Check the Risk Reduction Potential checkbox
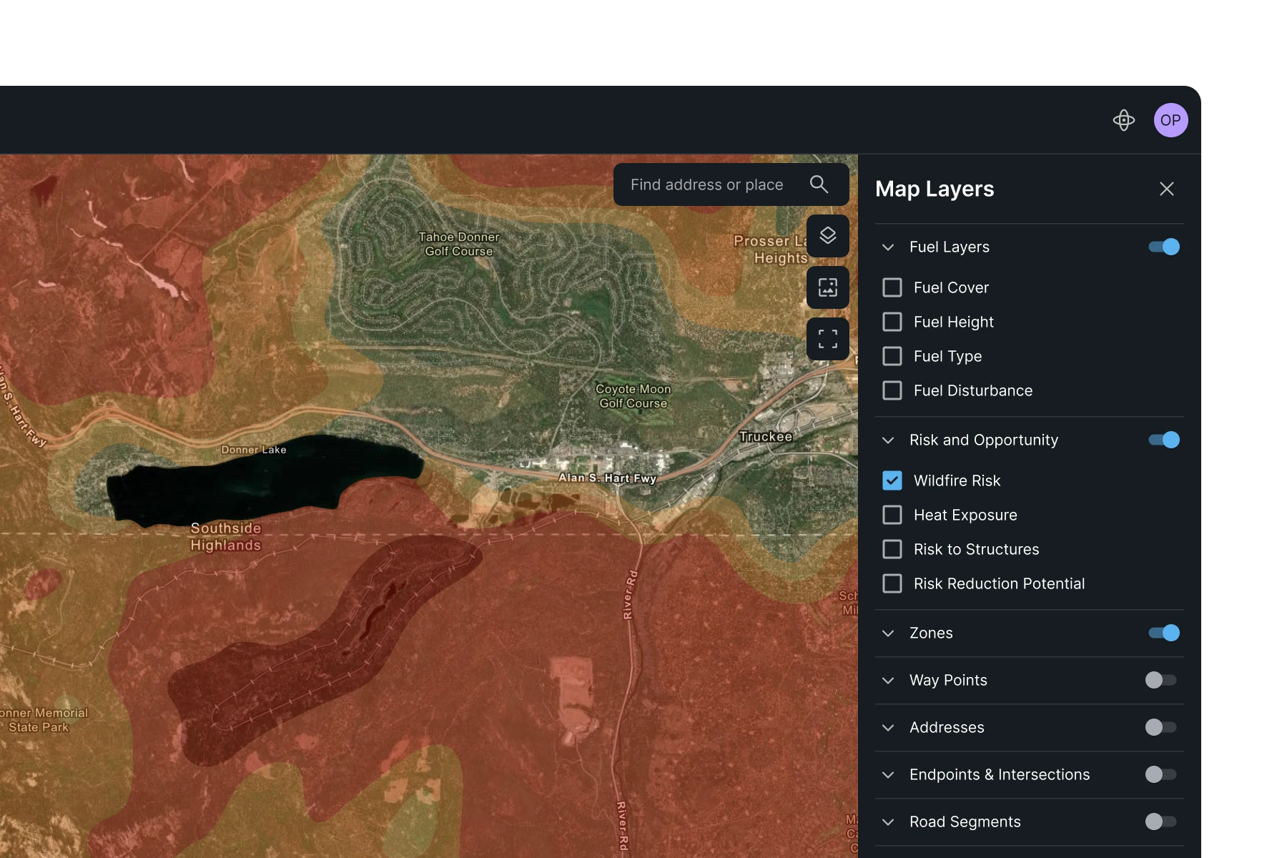 [892, 583]
